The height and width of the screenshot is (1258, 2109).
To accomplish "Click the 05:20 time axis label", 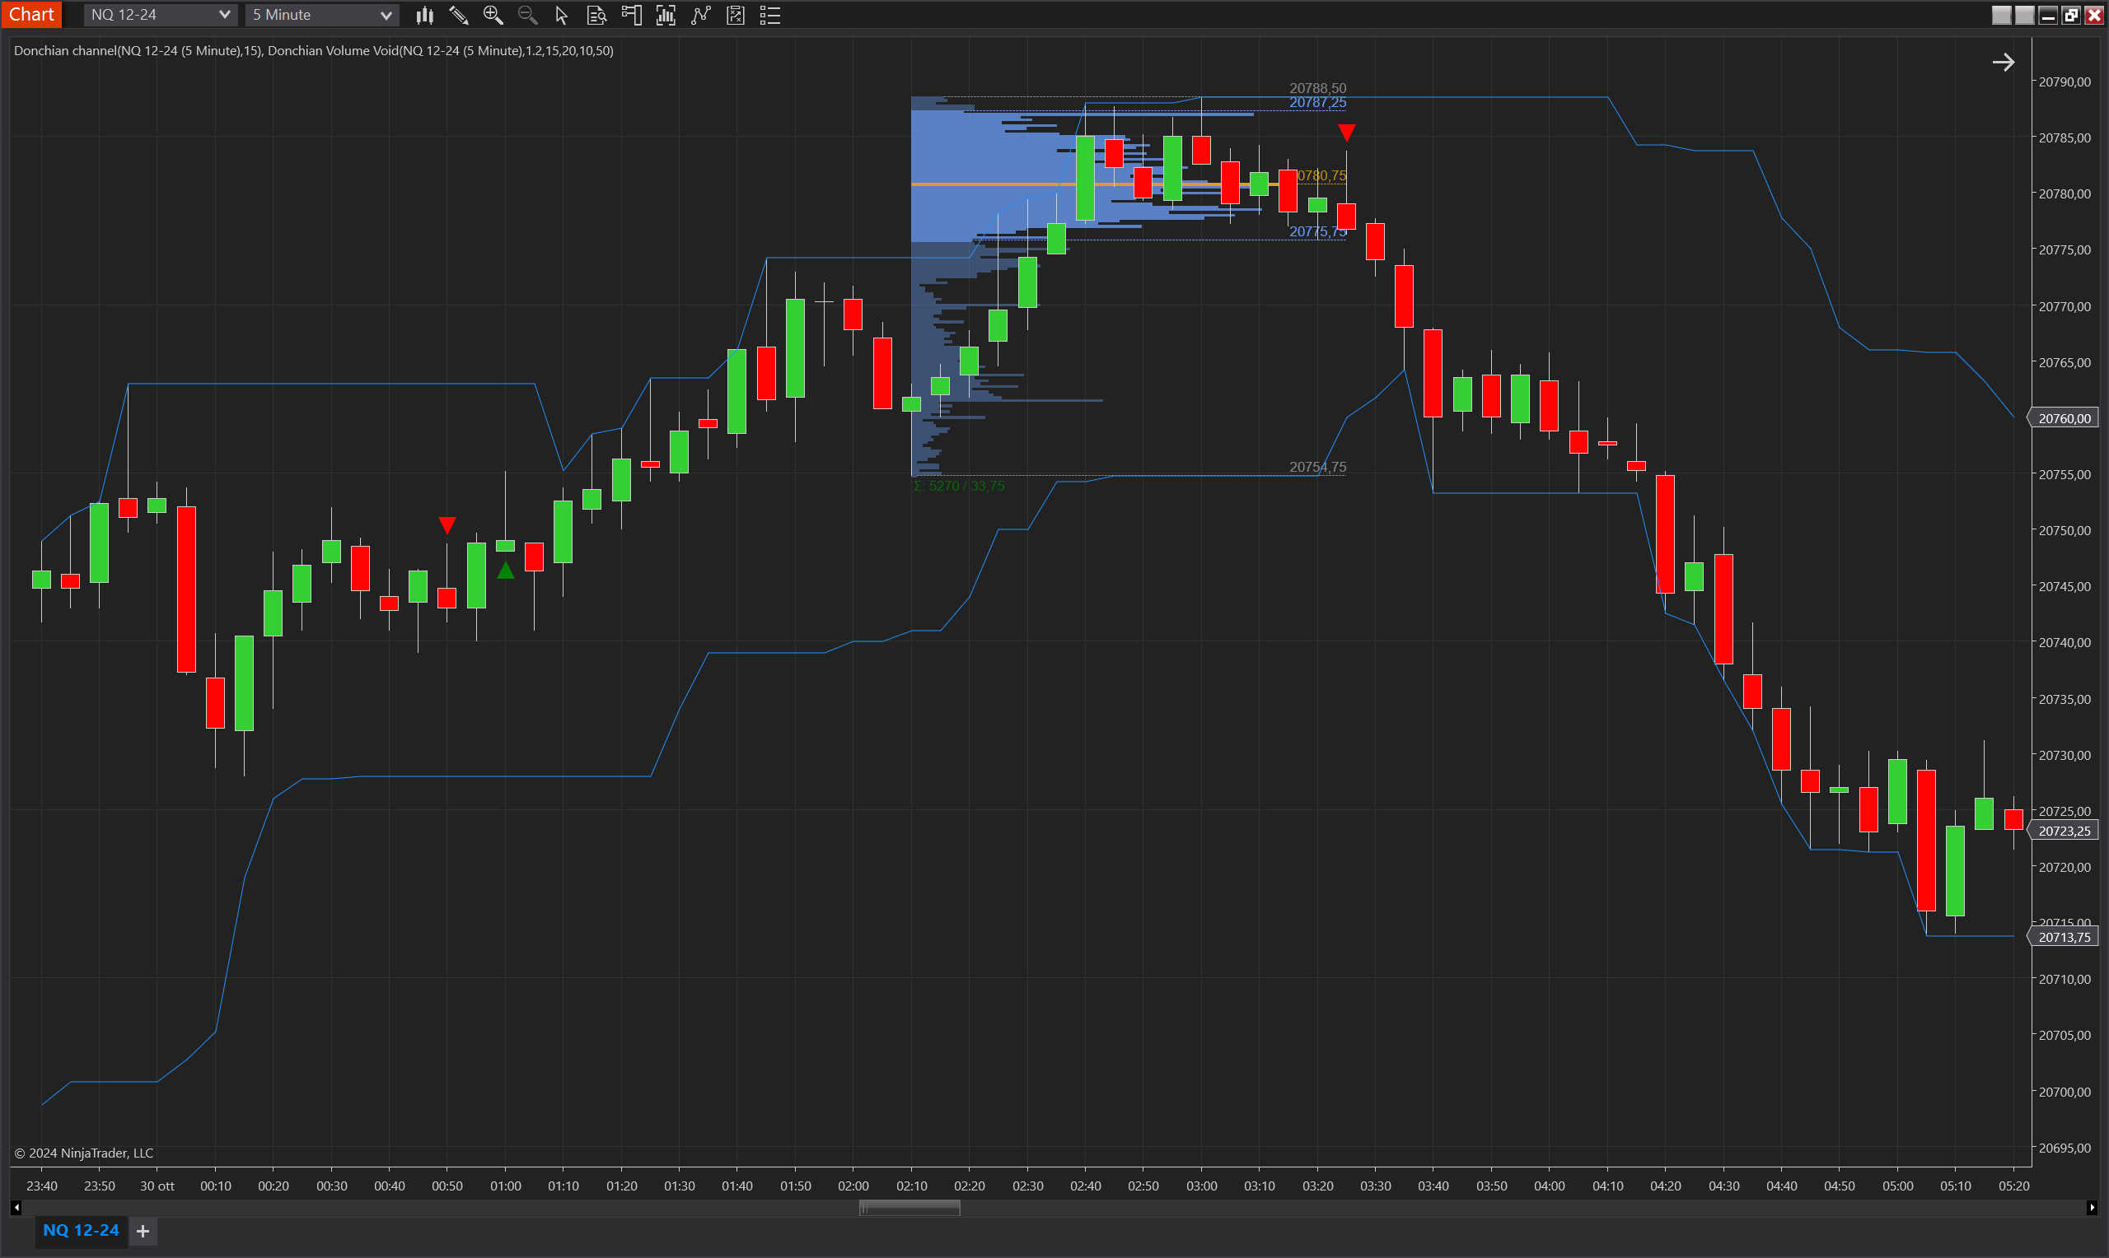I will (x=2014, y=1186).
